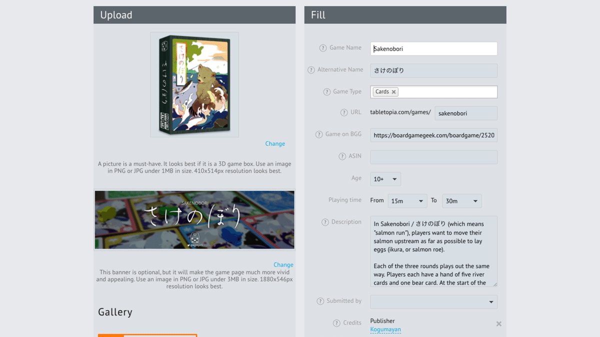Click the Submitted by help icon
600x337 pixels.
tap(320, 302)
